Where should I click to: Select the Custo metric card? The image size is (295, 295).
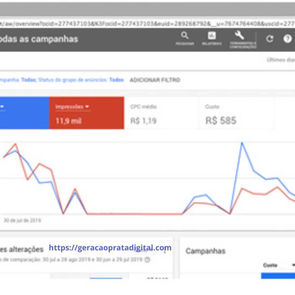tap(236, 113)
